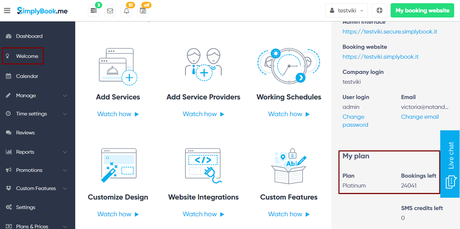
Task: Click the Change password link
Action: pos(355,121)
